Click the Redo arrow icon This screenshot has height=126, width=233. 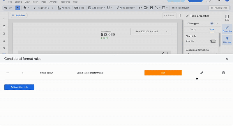pyautogui.click(x=10, y=8)
